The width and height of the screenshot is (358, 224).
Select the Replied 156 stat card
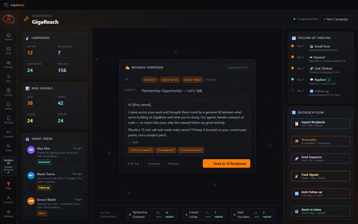[69, 68]
